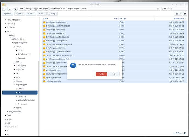The height and width of the screenshot is (137, 189).
Task: Expand the Databases tree node
Action: [16, 96]
